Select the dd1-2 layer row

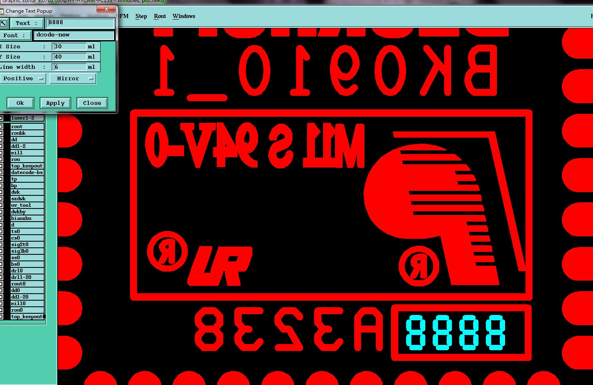27,146
